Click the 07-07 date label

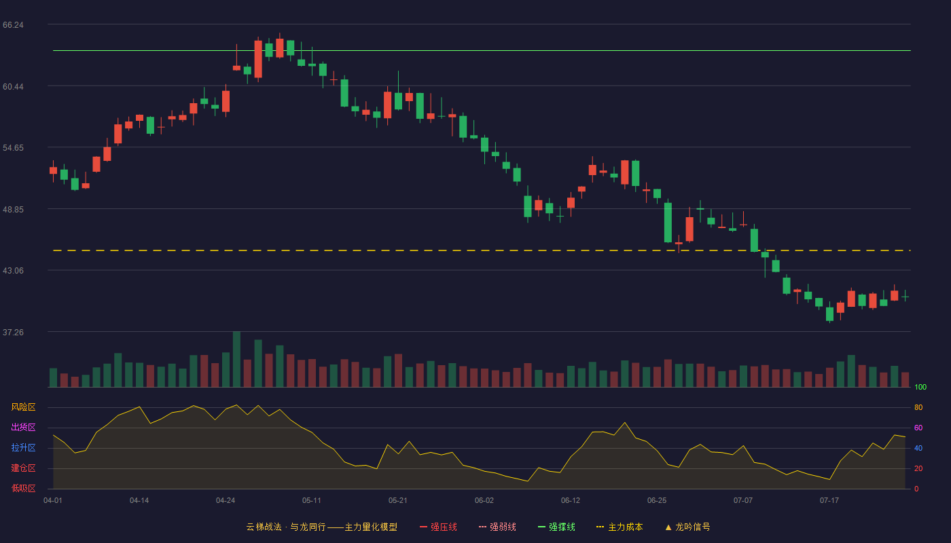point(743,500)
